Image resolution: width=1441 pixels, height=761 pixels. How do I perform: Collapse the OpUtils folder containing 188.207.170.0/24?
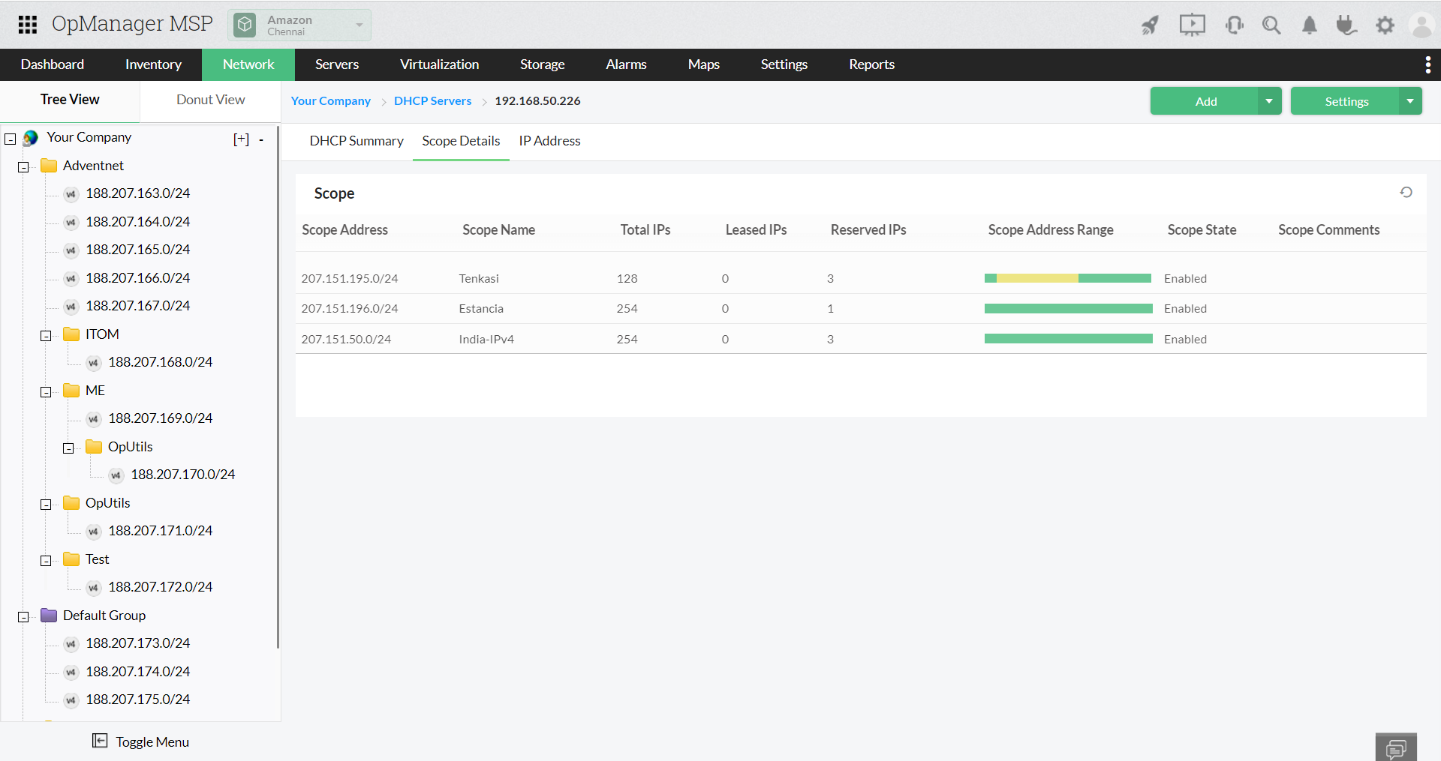[68, 448]
